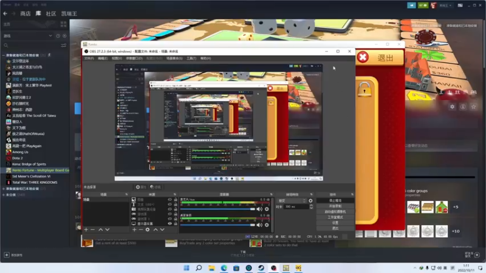486x273 pixels.
Task: Select Among Us in the Steam library
Action: (x=20, y=152)
